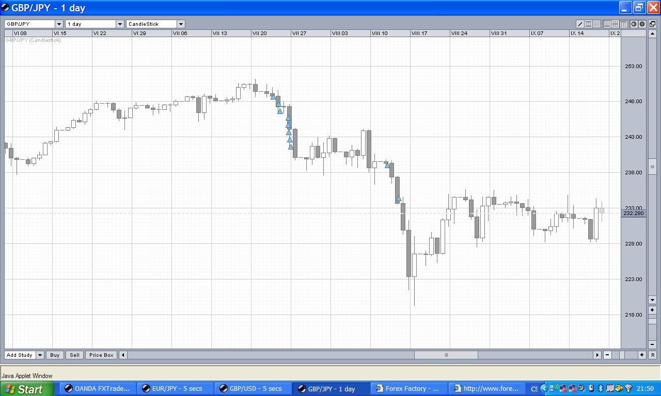The width and height of the screenshot is (661, 396).
Task: Zoom out using the minus button
Action: [607, 355]
